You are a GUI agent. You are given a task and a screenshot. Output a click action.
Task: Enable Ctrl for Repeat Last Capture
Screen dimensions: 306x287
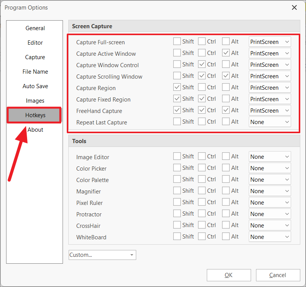[x=201, y=122]
